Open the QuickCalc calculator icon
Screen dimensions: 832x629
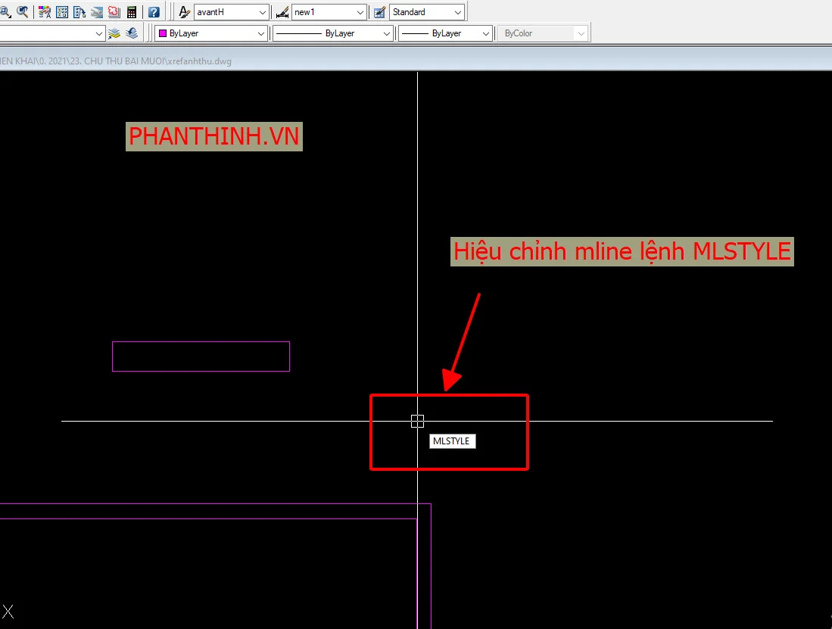(132, 11)
